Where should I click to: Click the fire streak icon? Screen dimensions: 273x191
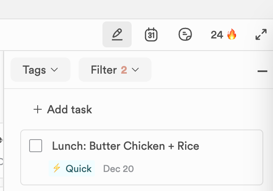pos(232,34)
